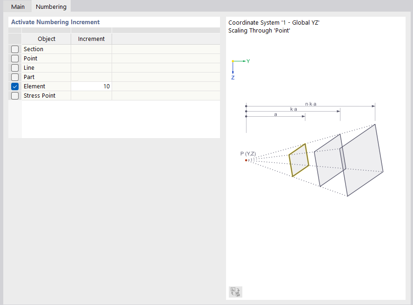
Task: Click the red point P (Y,Z) marker
Action: pos(246,160)
